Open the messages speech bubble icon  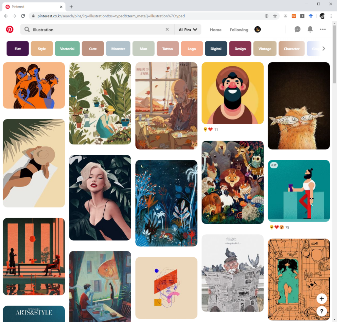coord(298,30)
